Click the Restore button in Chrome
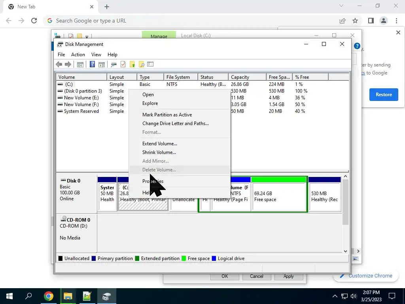 [x=384, y=95]
